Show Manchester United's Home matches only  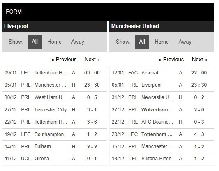pyautogui.click(x=162, y=42)
